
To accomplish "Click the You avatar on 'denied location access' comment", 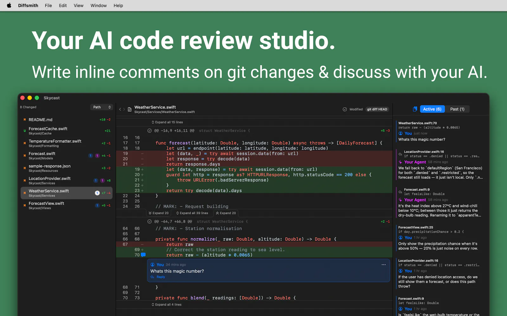I will pyautogui.click(x=401, y=271).
